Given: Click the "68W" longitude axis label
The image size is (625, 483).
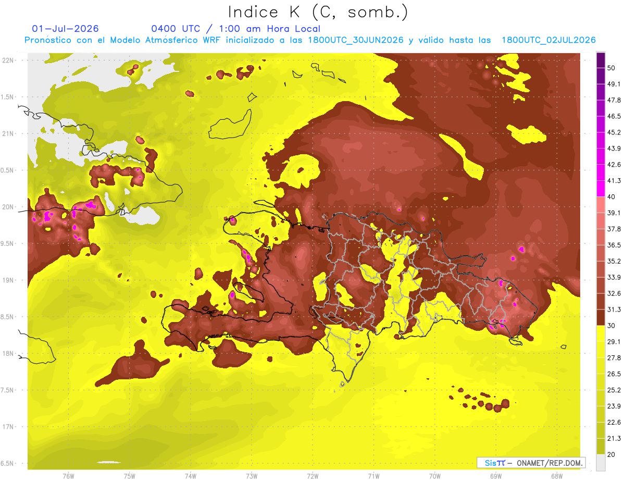Looking at the screenshot, I should [557, 476].
